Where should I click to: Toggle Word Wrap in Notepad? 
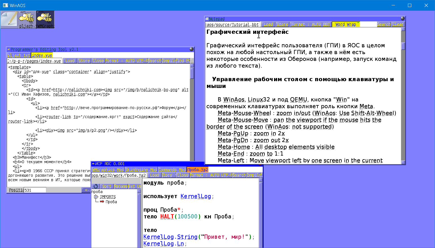346,25
